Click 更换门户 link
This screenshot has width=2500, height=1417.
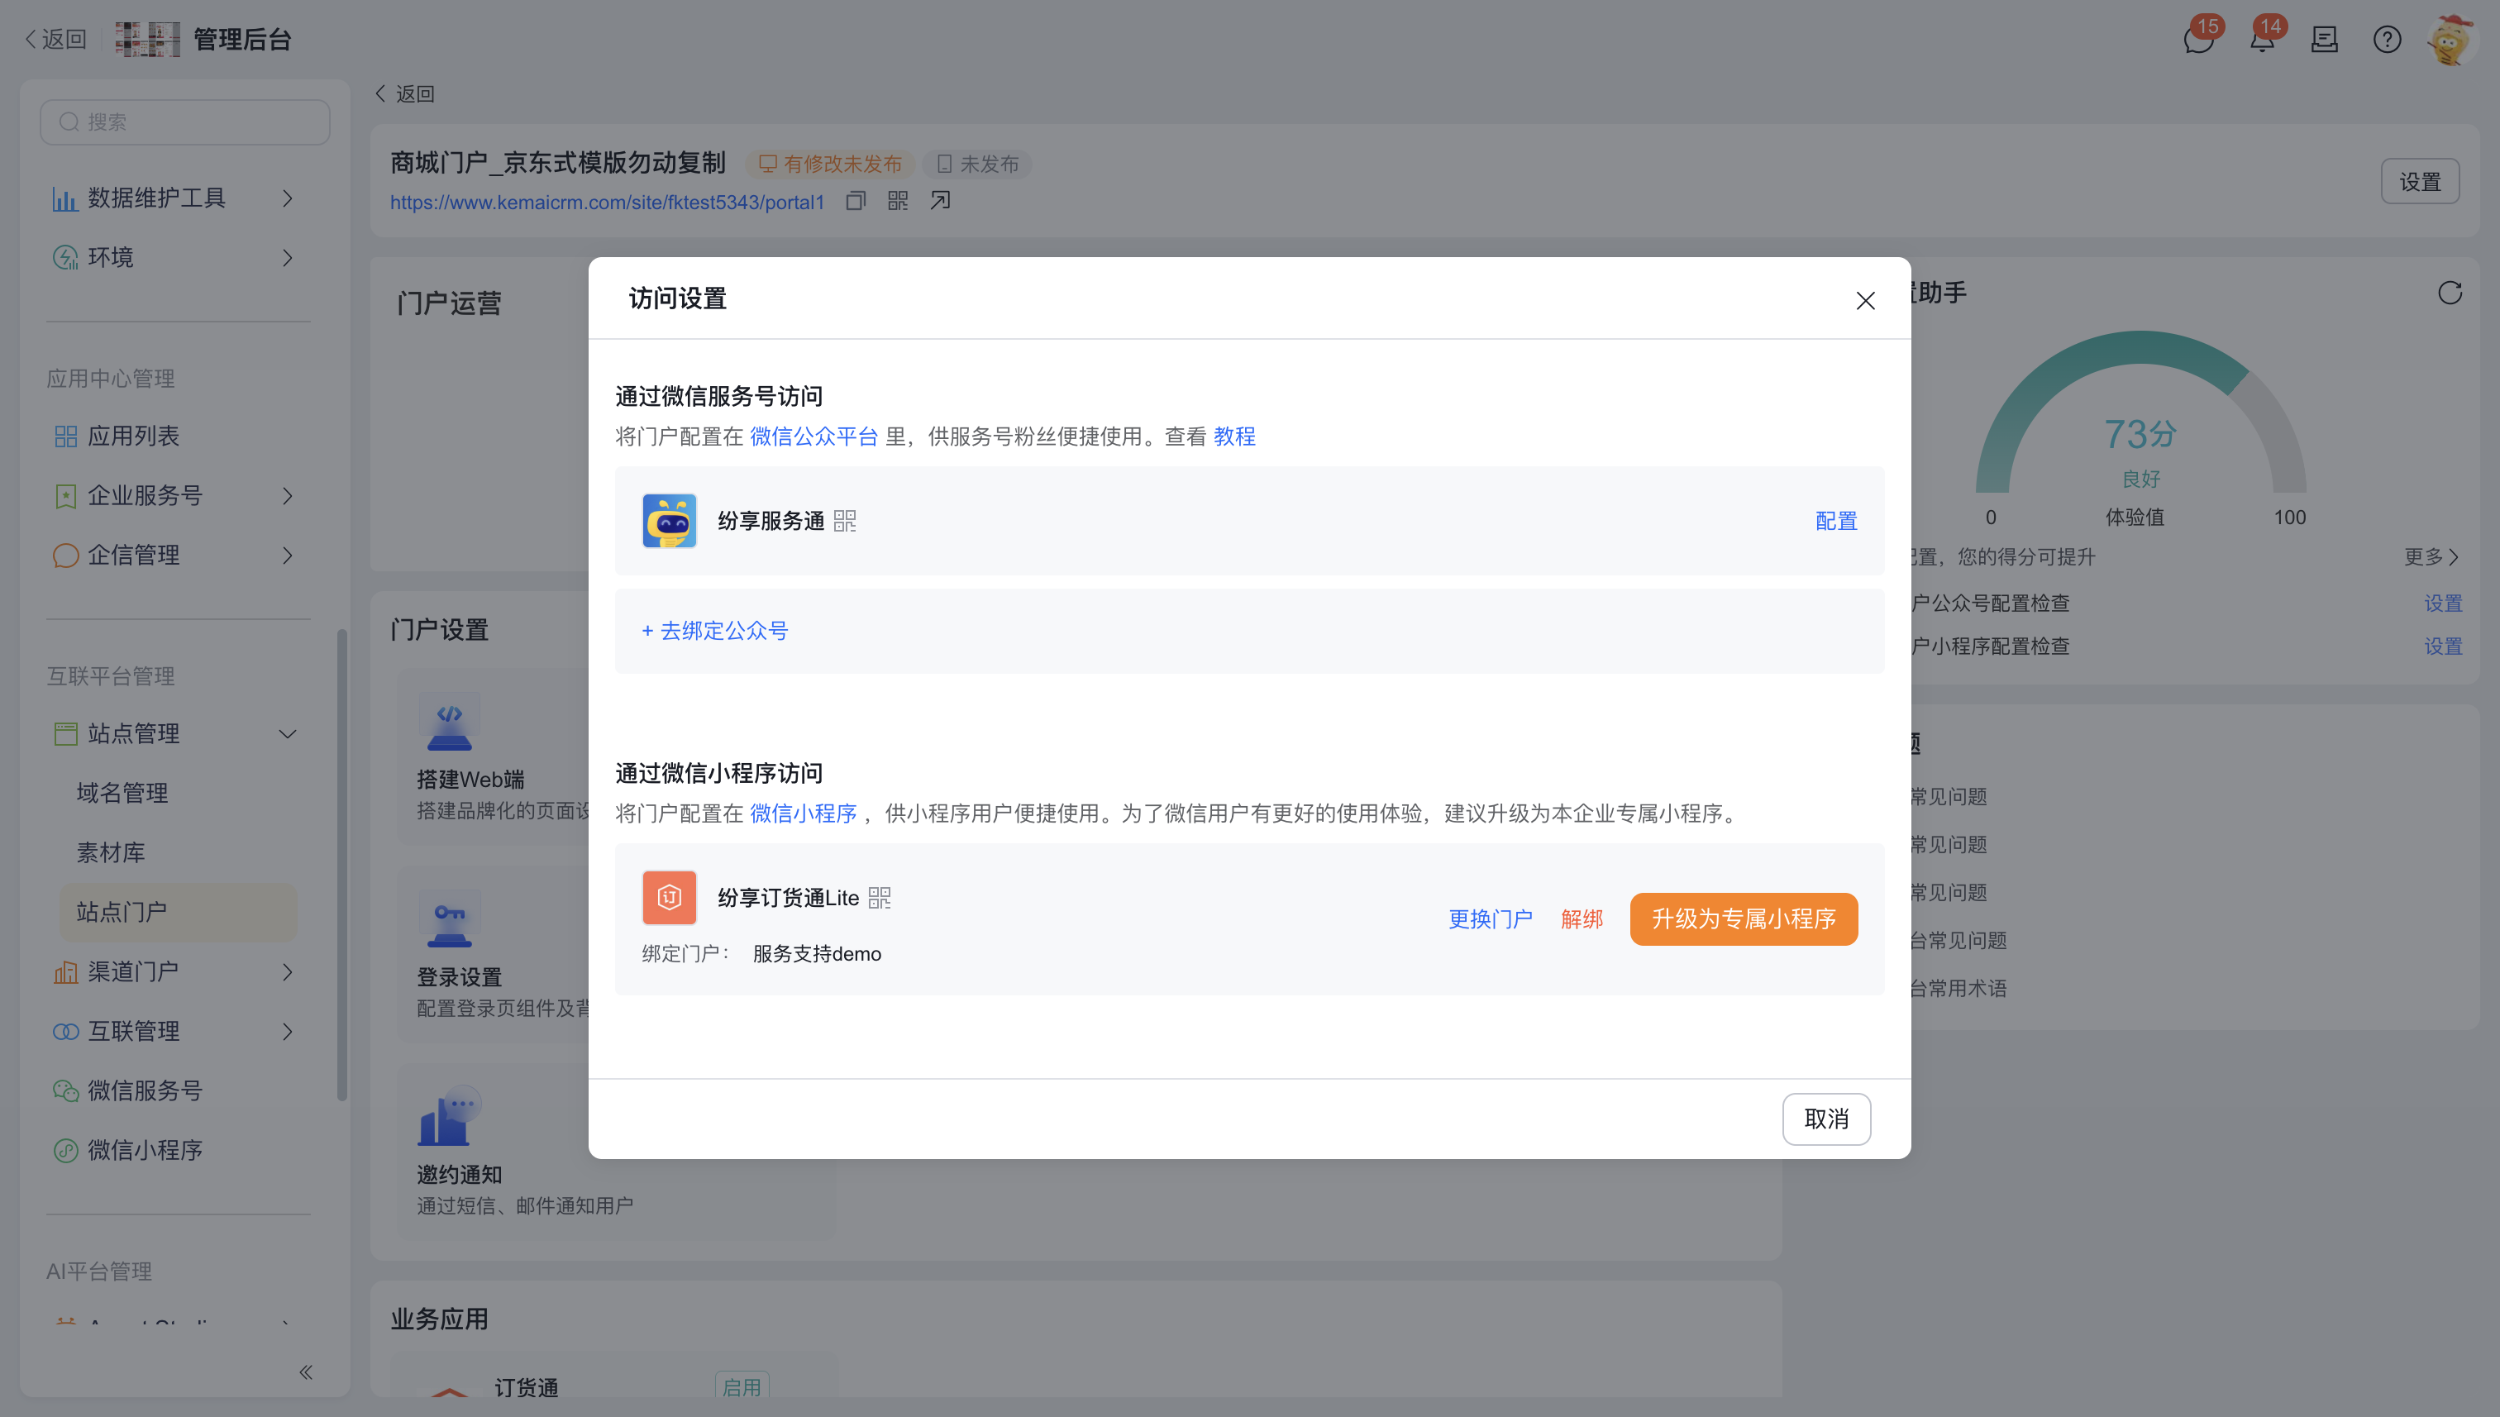1490,918
